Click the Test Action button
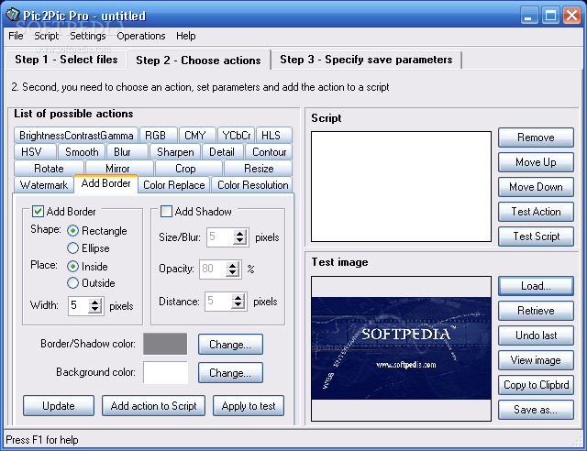Image resolution: width=587 pixels, height=451 pixels. click(x=536, y=212)
